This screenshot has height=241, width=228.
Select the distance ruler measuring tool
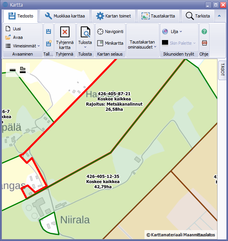[12, 70]
